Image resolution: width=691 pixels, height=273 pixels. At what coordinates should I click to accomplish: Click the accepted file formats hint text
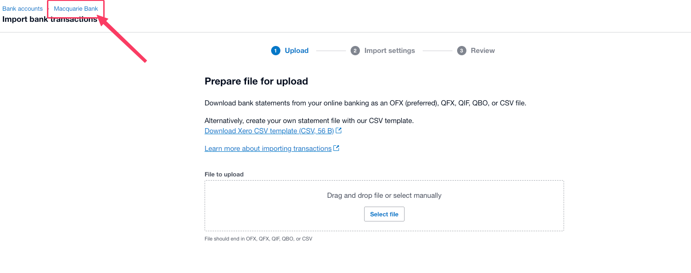(x=258, y=239)
